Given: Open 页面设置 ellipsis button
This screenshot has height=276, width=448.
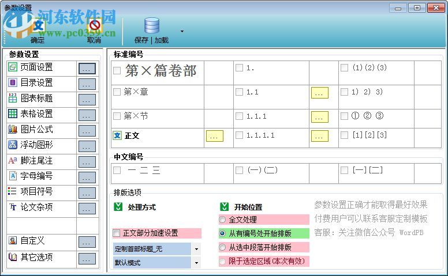Looking at the screenshot, I should [87, 69].
